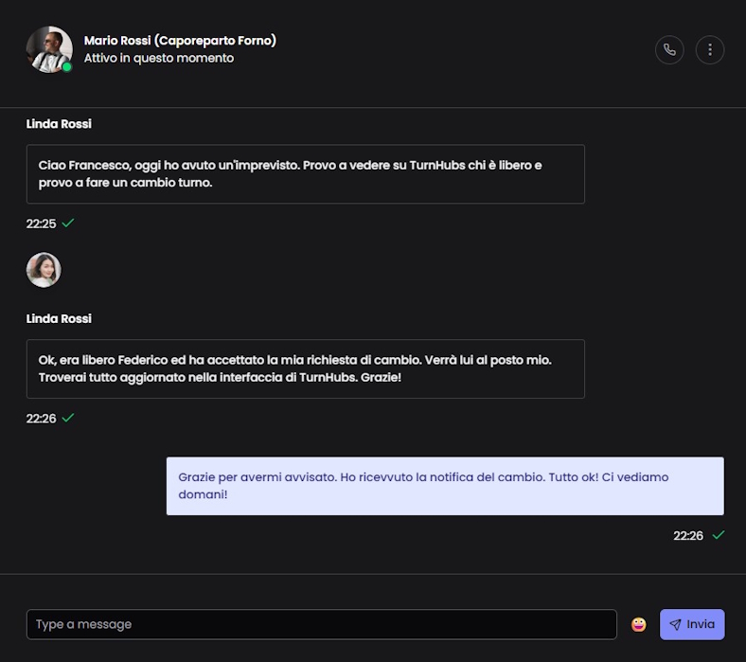Click the read checkmark under the outgoing message

pyautogui.click(x=719, y=535)
